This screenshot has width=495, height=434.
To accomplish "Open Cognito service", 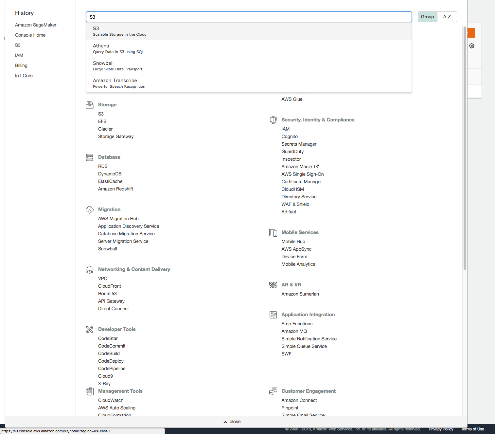I will (x=290, y=136).
